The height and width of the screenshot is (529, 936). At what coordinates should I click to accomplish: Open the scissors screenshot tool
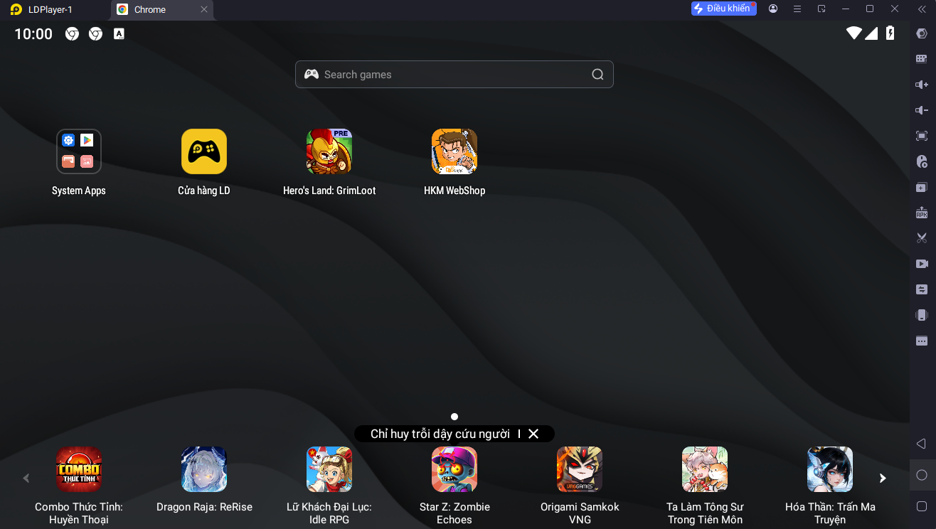coord(922,238)
